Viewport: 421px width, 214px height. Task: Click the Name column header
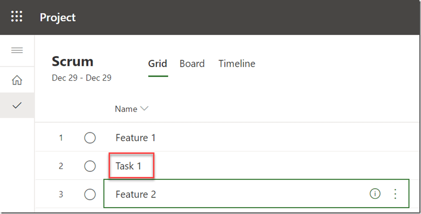click(126, 109)
